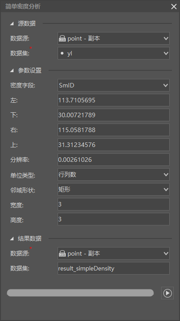Viewport: 180px width, 321px height.
Task: Open result 数据源 dropdown in 结果数据
Action: click(113, 253)
